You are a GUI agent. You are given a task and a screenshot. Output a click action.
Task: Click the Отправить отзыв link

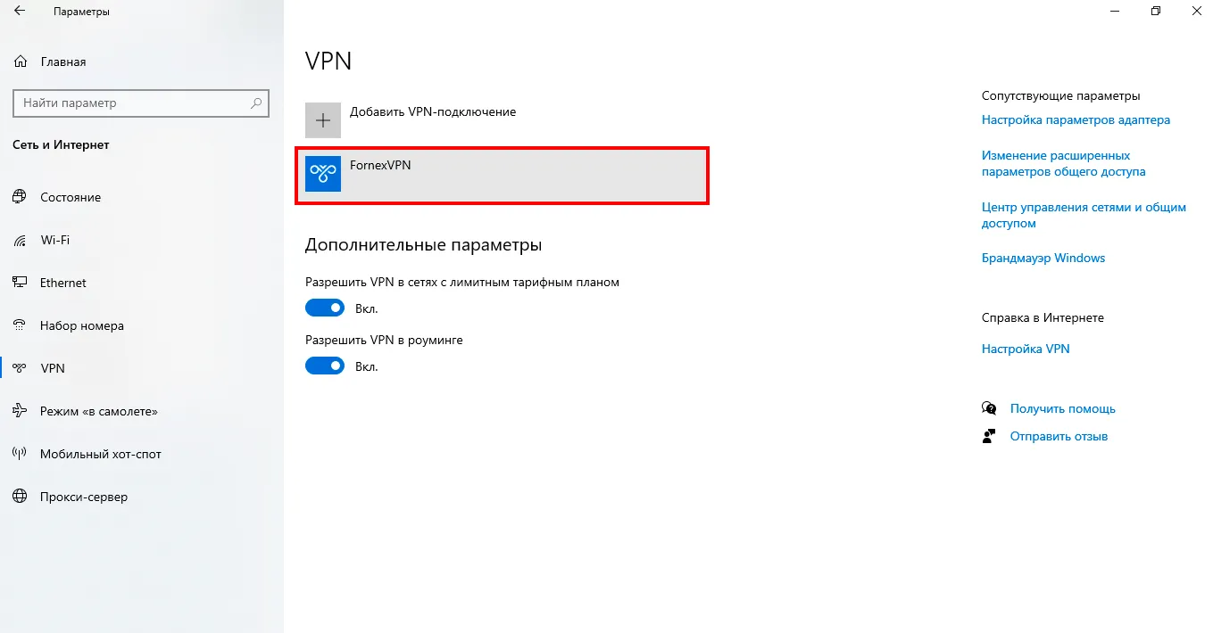1059,436
